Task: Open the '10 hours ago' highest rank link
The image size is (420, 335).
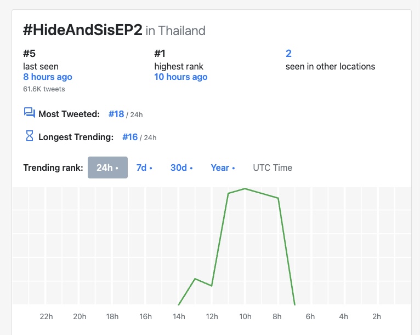Action: tap(181, 77)
